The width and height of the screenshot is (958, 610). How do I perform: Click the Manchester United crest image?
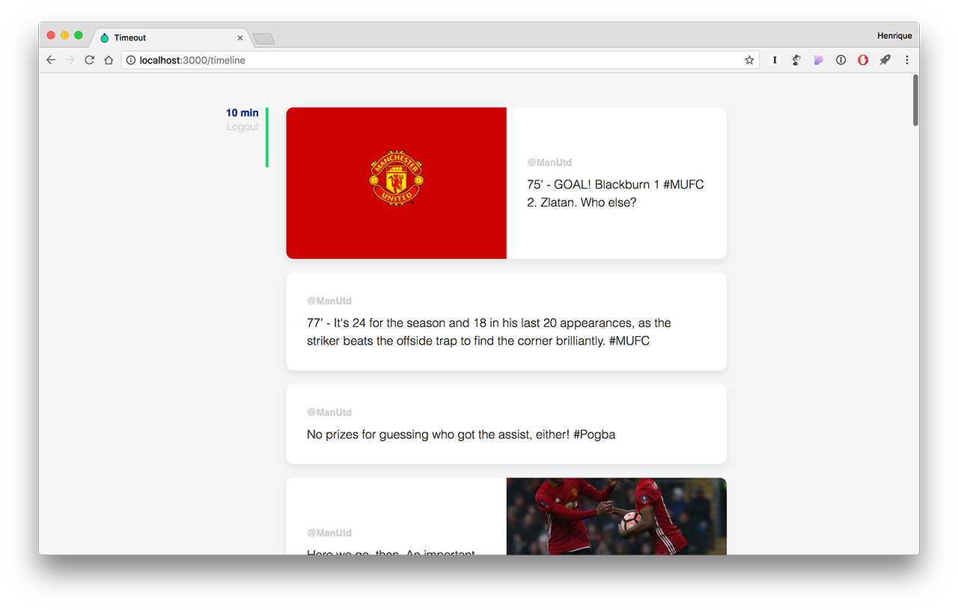point(396,178)
